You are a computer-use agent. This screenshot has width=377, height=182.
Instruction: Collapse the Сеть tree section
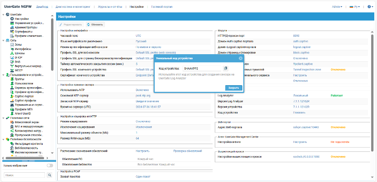(3, 40)
